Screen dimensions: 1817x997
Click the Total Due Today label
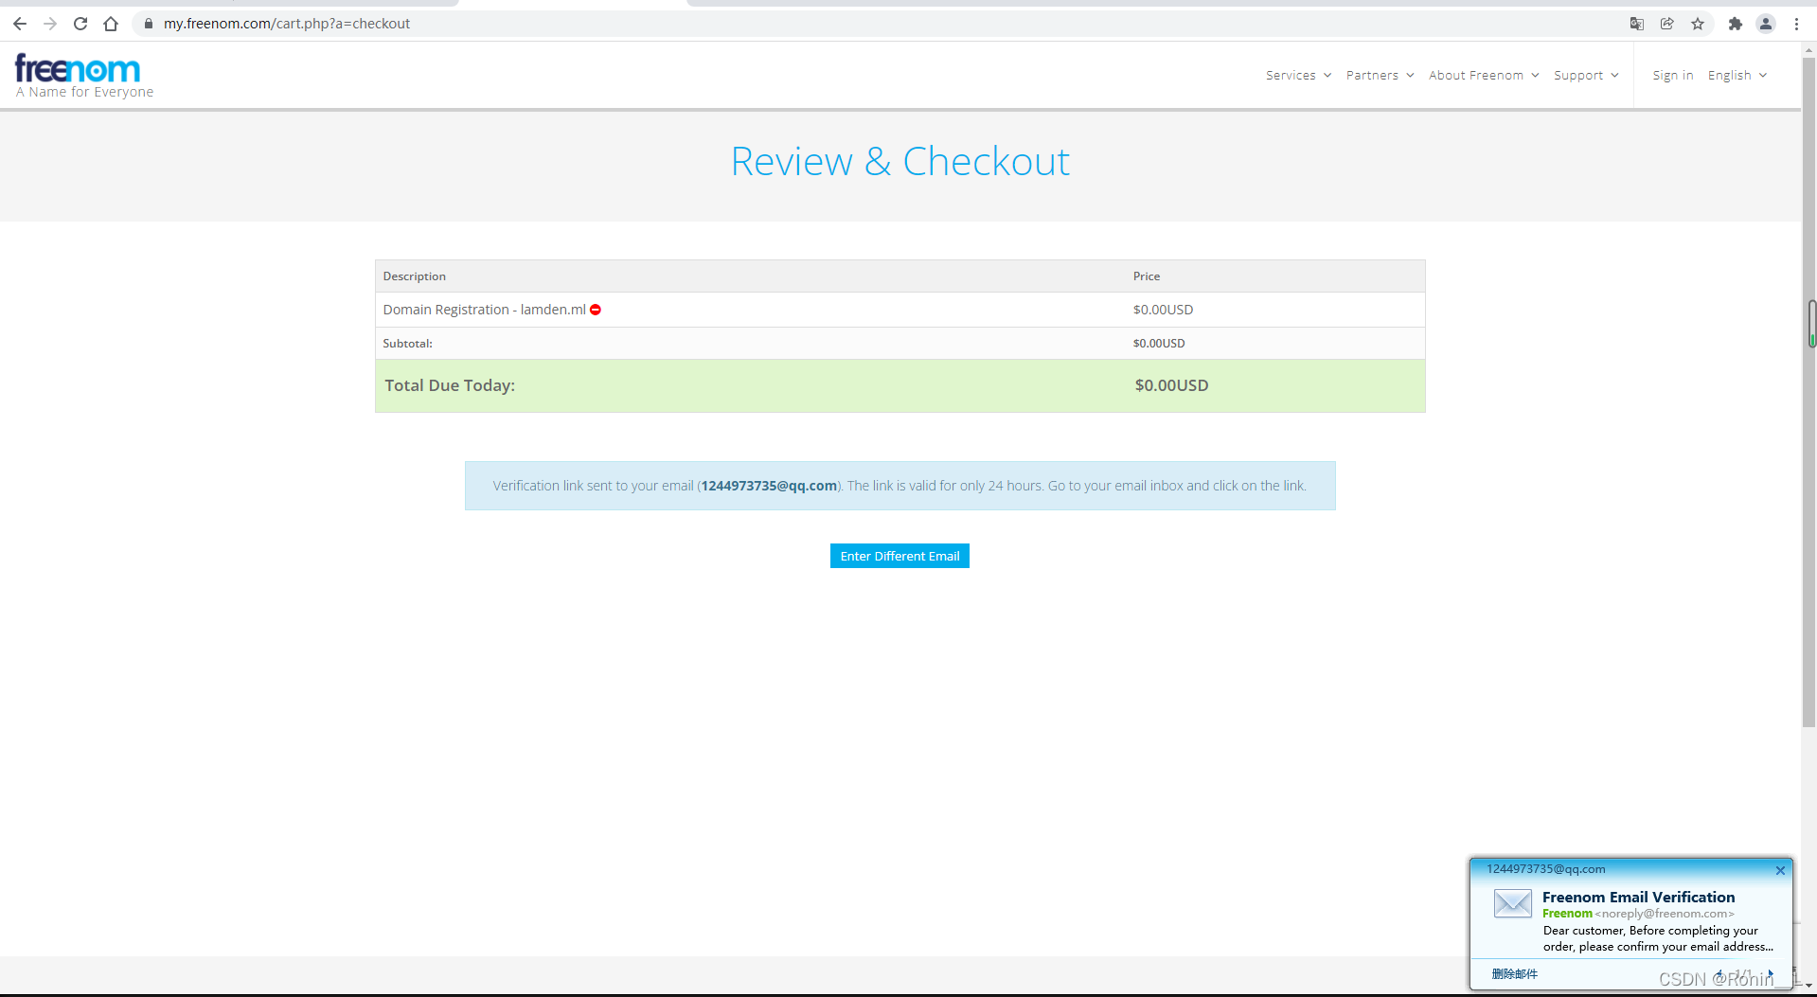[450, 385]
